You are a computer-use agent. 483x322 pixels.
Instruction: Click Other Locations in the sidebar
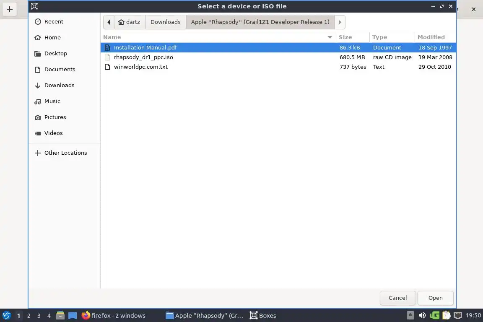pyautogui.click(x=64, y=153)
